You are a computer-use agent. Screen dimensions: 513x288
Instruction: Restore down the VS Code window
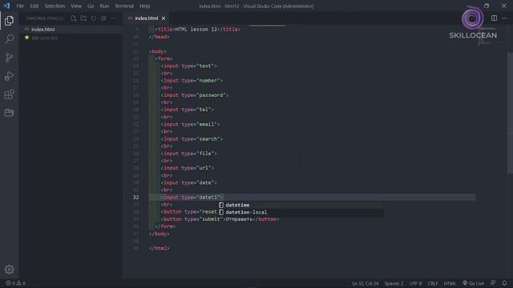(x=487, y=6)
